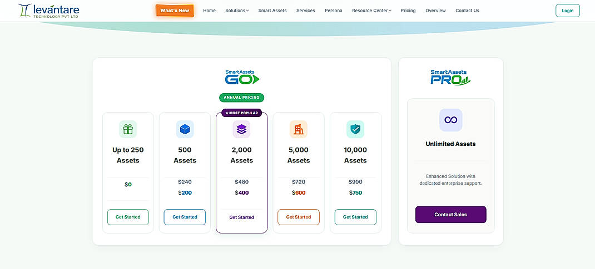Open the Overview menu item
The height and width of the screenshot is (269, 595).
435,11
